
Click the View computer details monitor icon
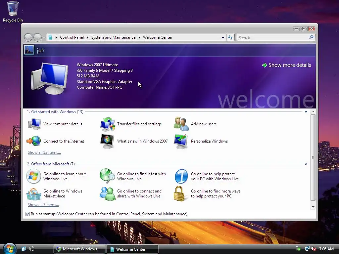(34, 124)
